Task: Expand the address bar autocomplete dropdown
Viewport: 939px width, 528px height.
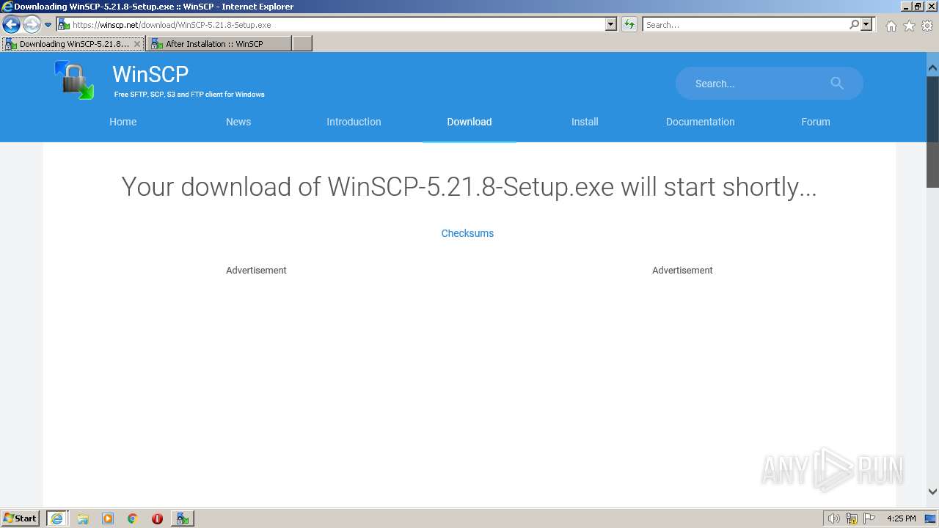Action: tap(611, 25)
